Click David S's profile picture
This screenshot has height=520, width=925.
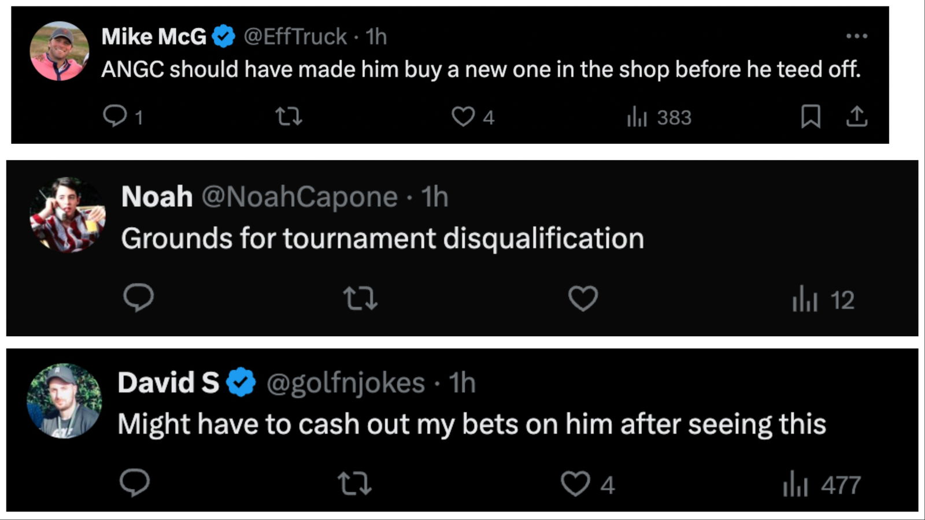(x=64, y=400)
